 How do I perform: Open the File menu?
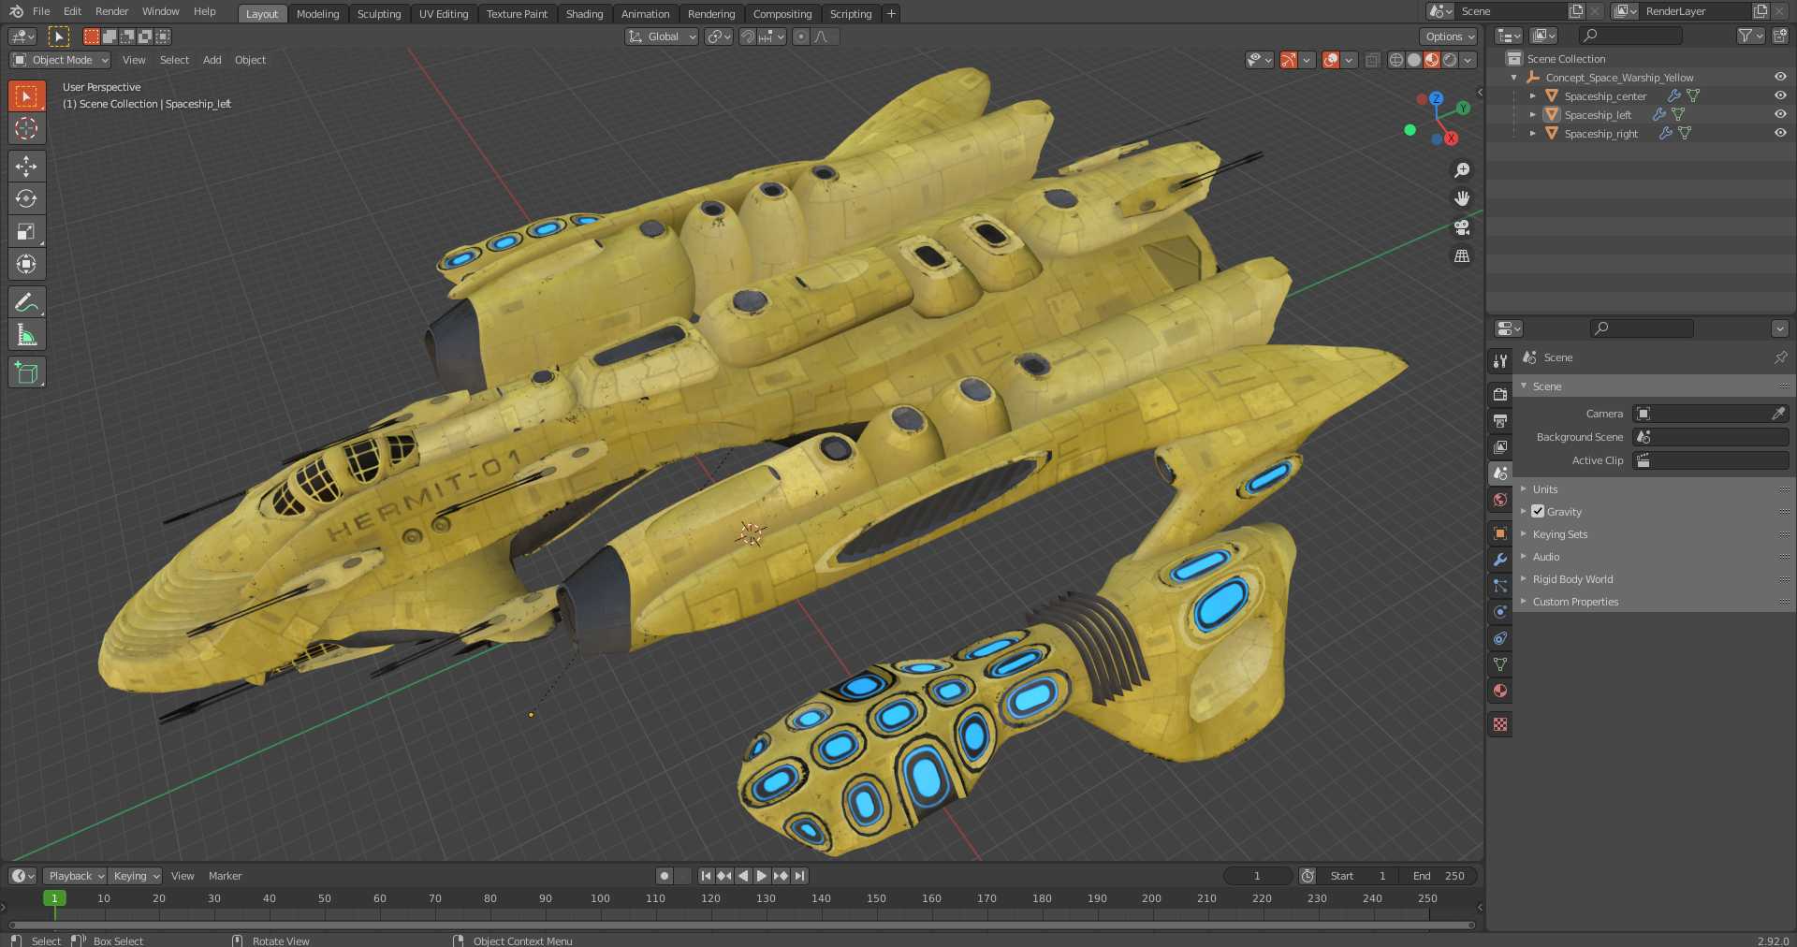tap(41, 11)
